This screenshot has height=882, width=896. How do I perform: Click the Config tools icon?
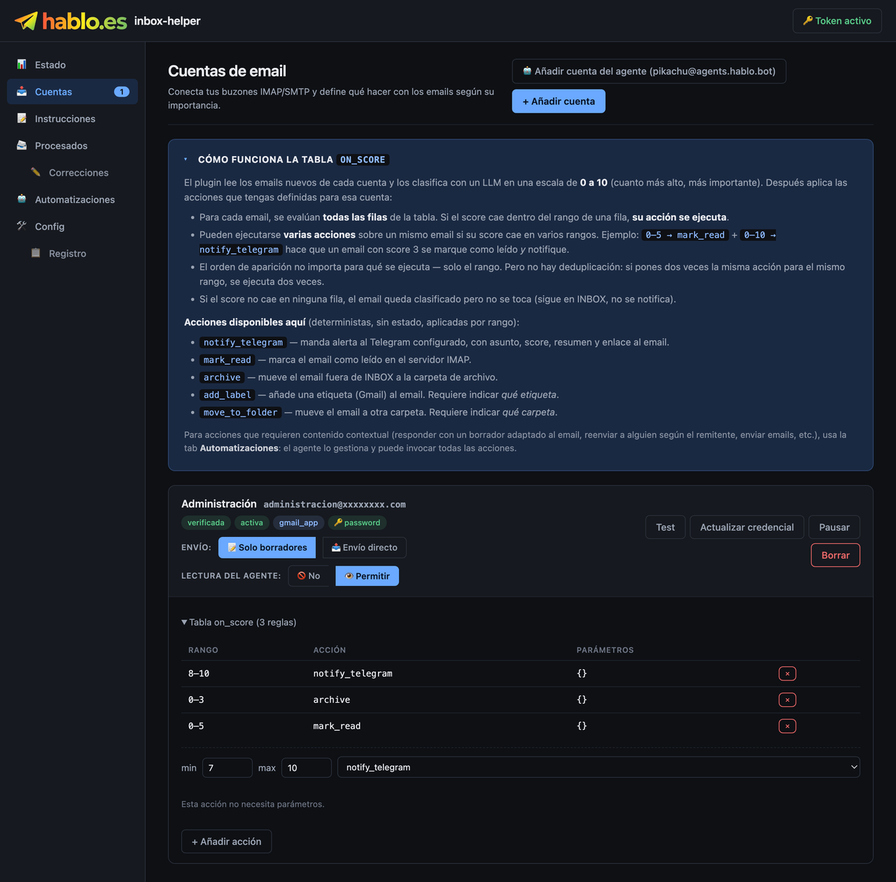click(22, 226)
